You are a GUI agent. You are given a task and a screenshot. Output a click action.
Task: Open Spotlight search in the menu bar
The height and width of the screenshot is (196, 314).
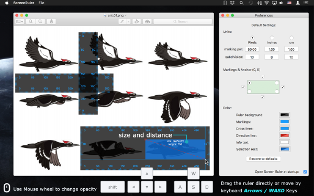(241, 3)
